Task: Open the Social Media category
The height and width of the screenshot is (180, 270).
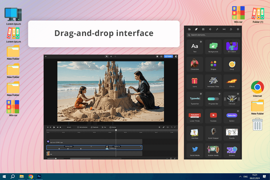Action: click(x=195, y=150)
